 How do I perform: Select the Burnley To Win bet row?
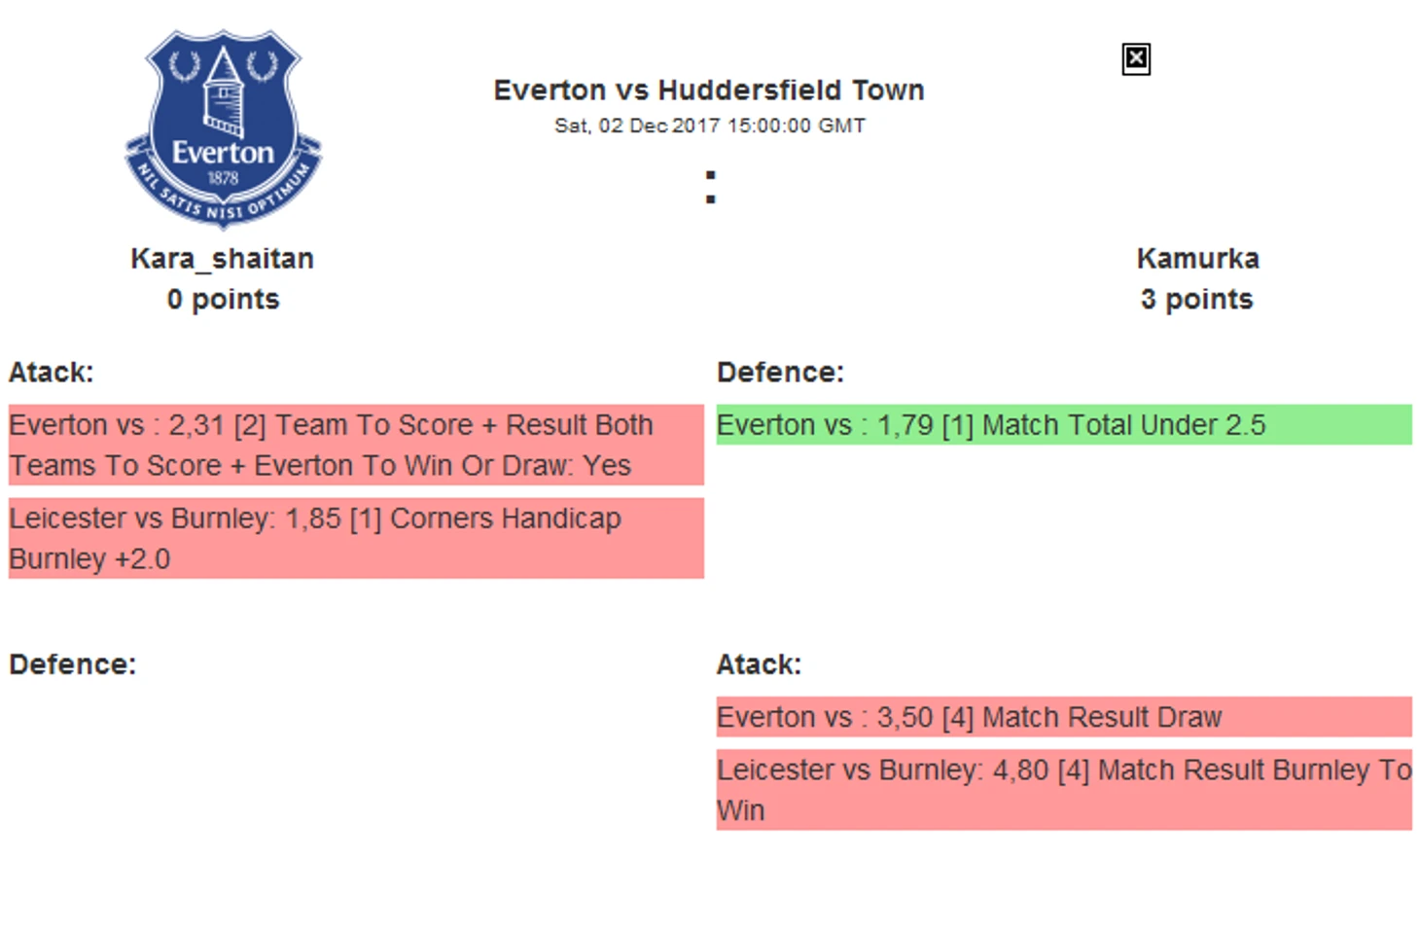tap(1064, 789)
